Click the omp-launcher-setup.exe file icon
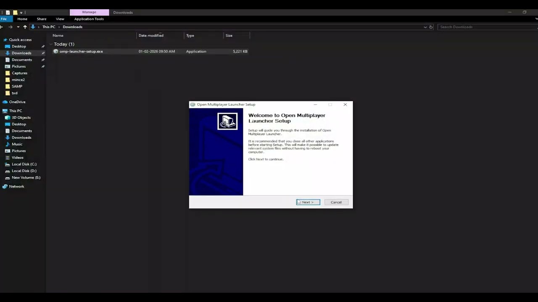The width and height of the screenshot is (538, 302). click(x=55, y=51)
